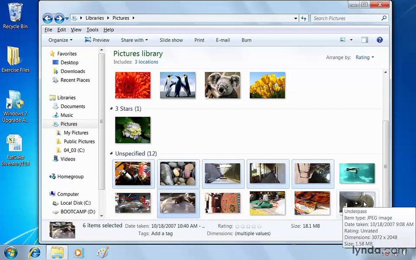416x260 pixels.
Task: Click the Preview toolbar button
Action: pos(97,40)
